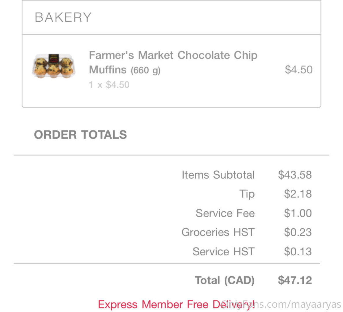Click the 1 x $4.50 quantity line
This screenshot has width=343, height=312.
(x=109, y=85)
